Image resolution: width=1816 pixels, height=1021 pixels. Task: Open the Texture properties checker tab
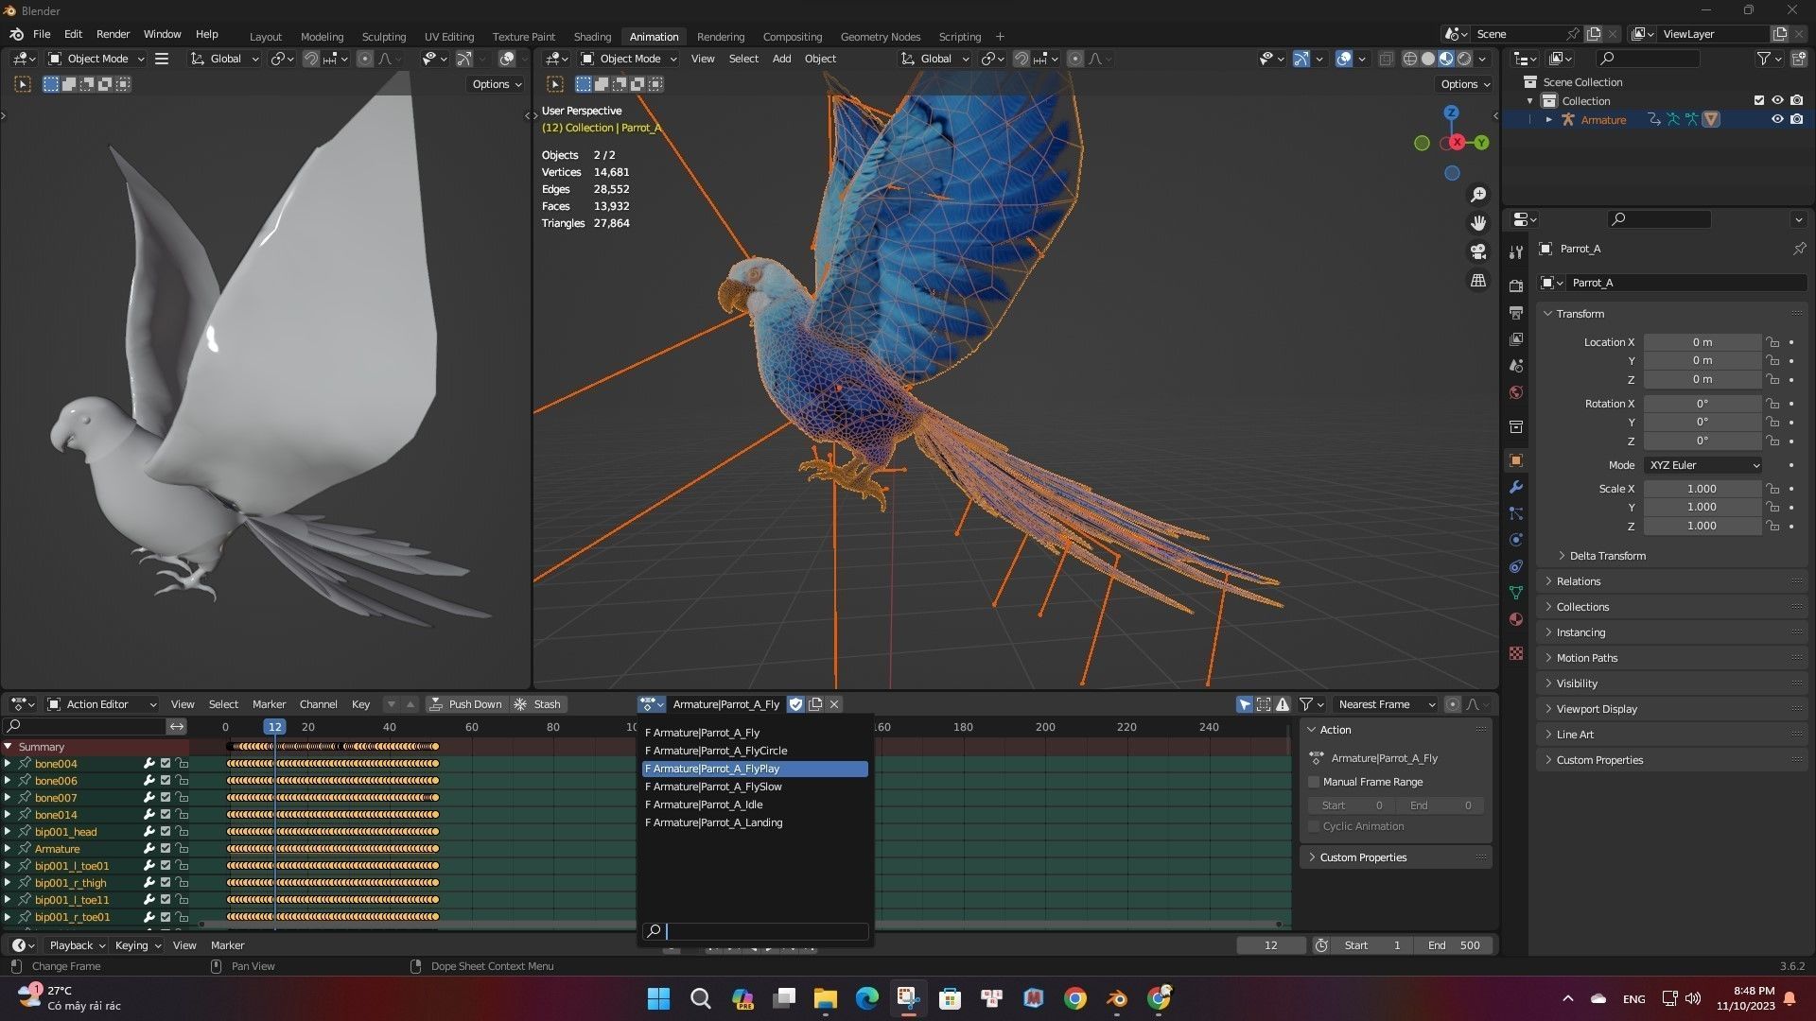coord(1516,653)
